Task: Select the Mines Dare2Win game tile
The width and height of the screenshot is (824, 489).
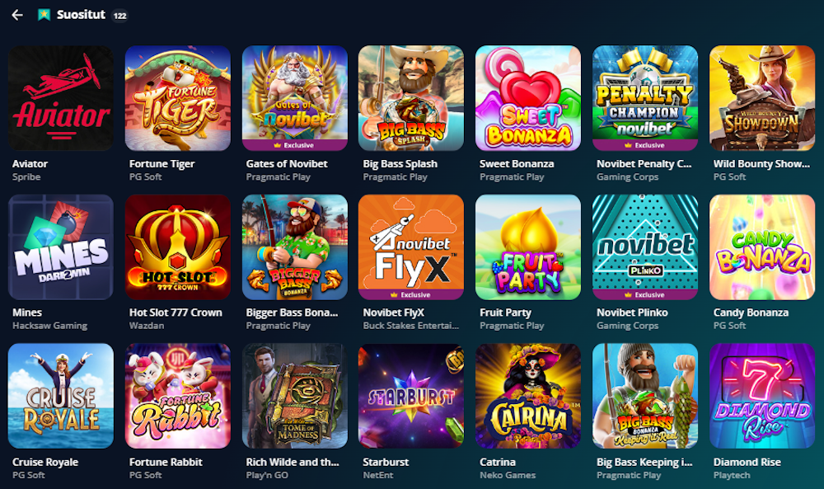Action: click(x=61, y=247)
